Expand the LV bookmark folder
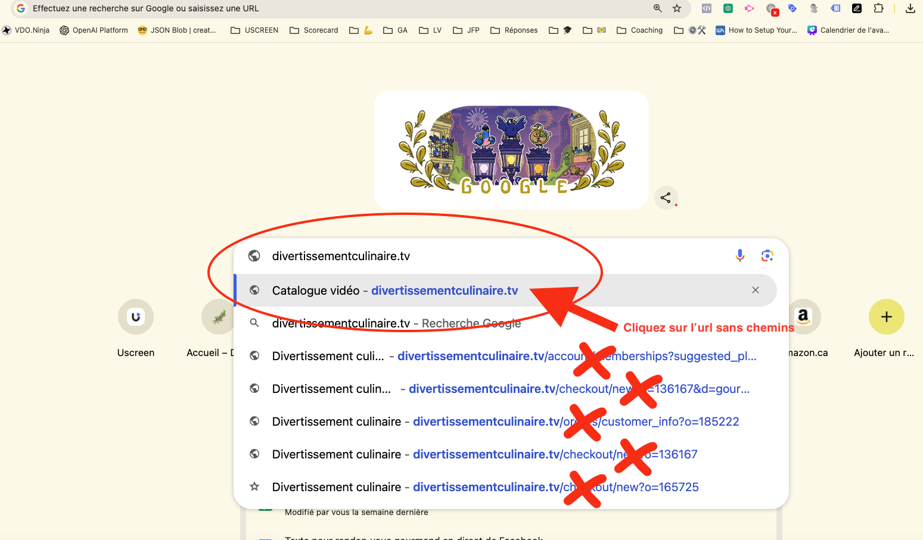The image size is (923, 540). click(x=430, y=30)
